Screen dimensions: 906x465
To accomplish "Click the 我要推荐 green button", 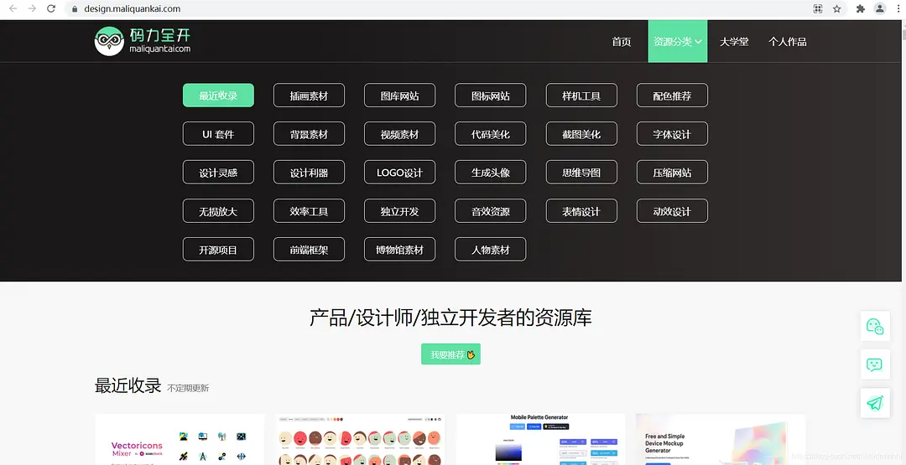I will [x=450, y=354].
